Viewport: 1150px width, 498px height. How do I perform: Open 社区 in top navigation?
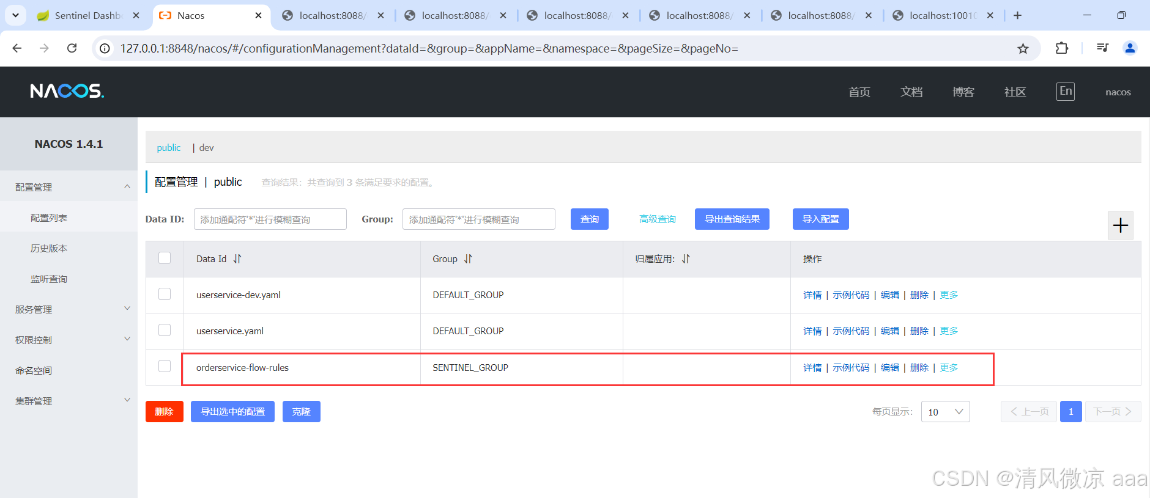tap(1015, 92)
